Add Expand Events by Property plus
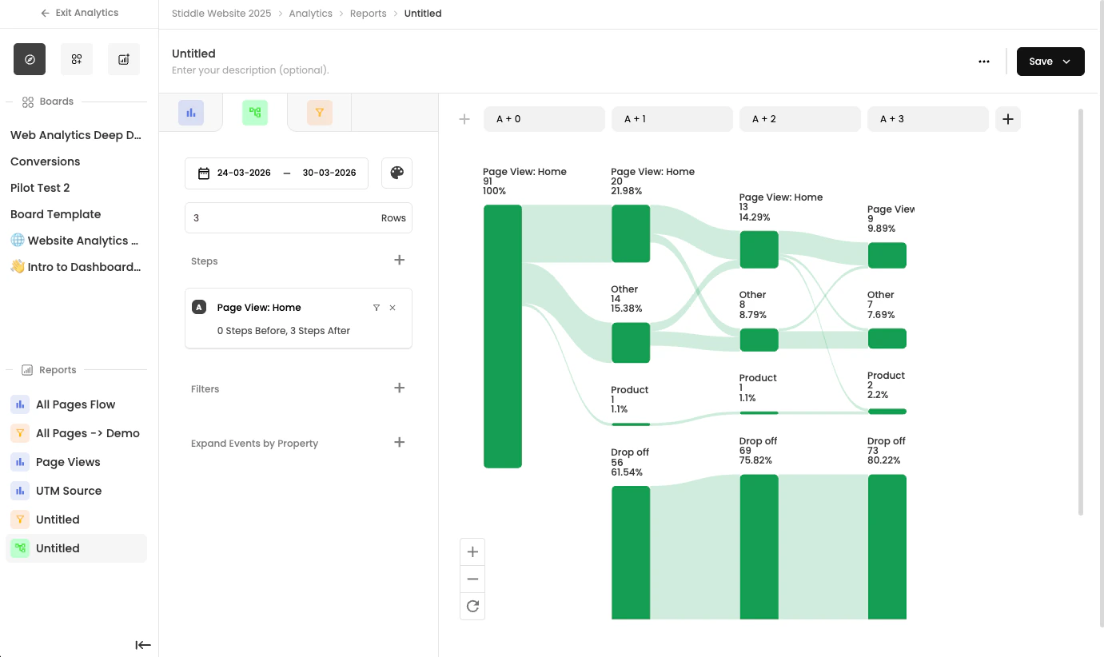This screenshot has width=1104, height=657. tap(400, 442)
